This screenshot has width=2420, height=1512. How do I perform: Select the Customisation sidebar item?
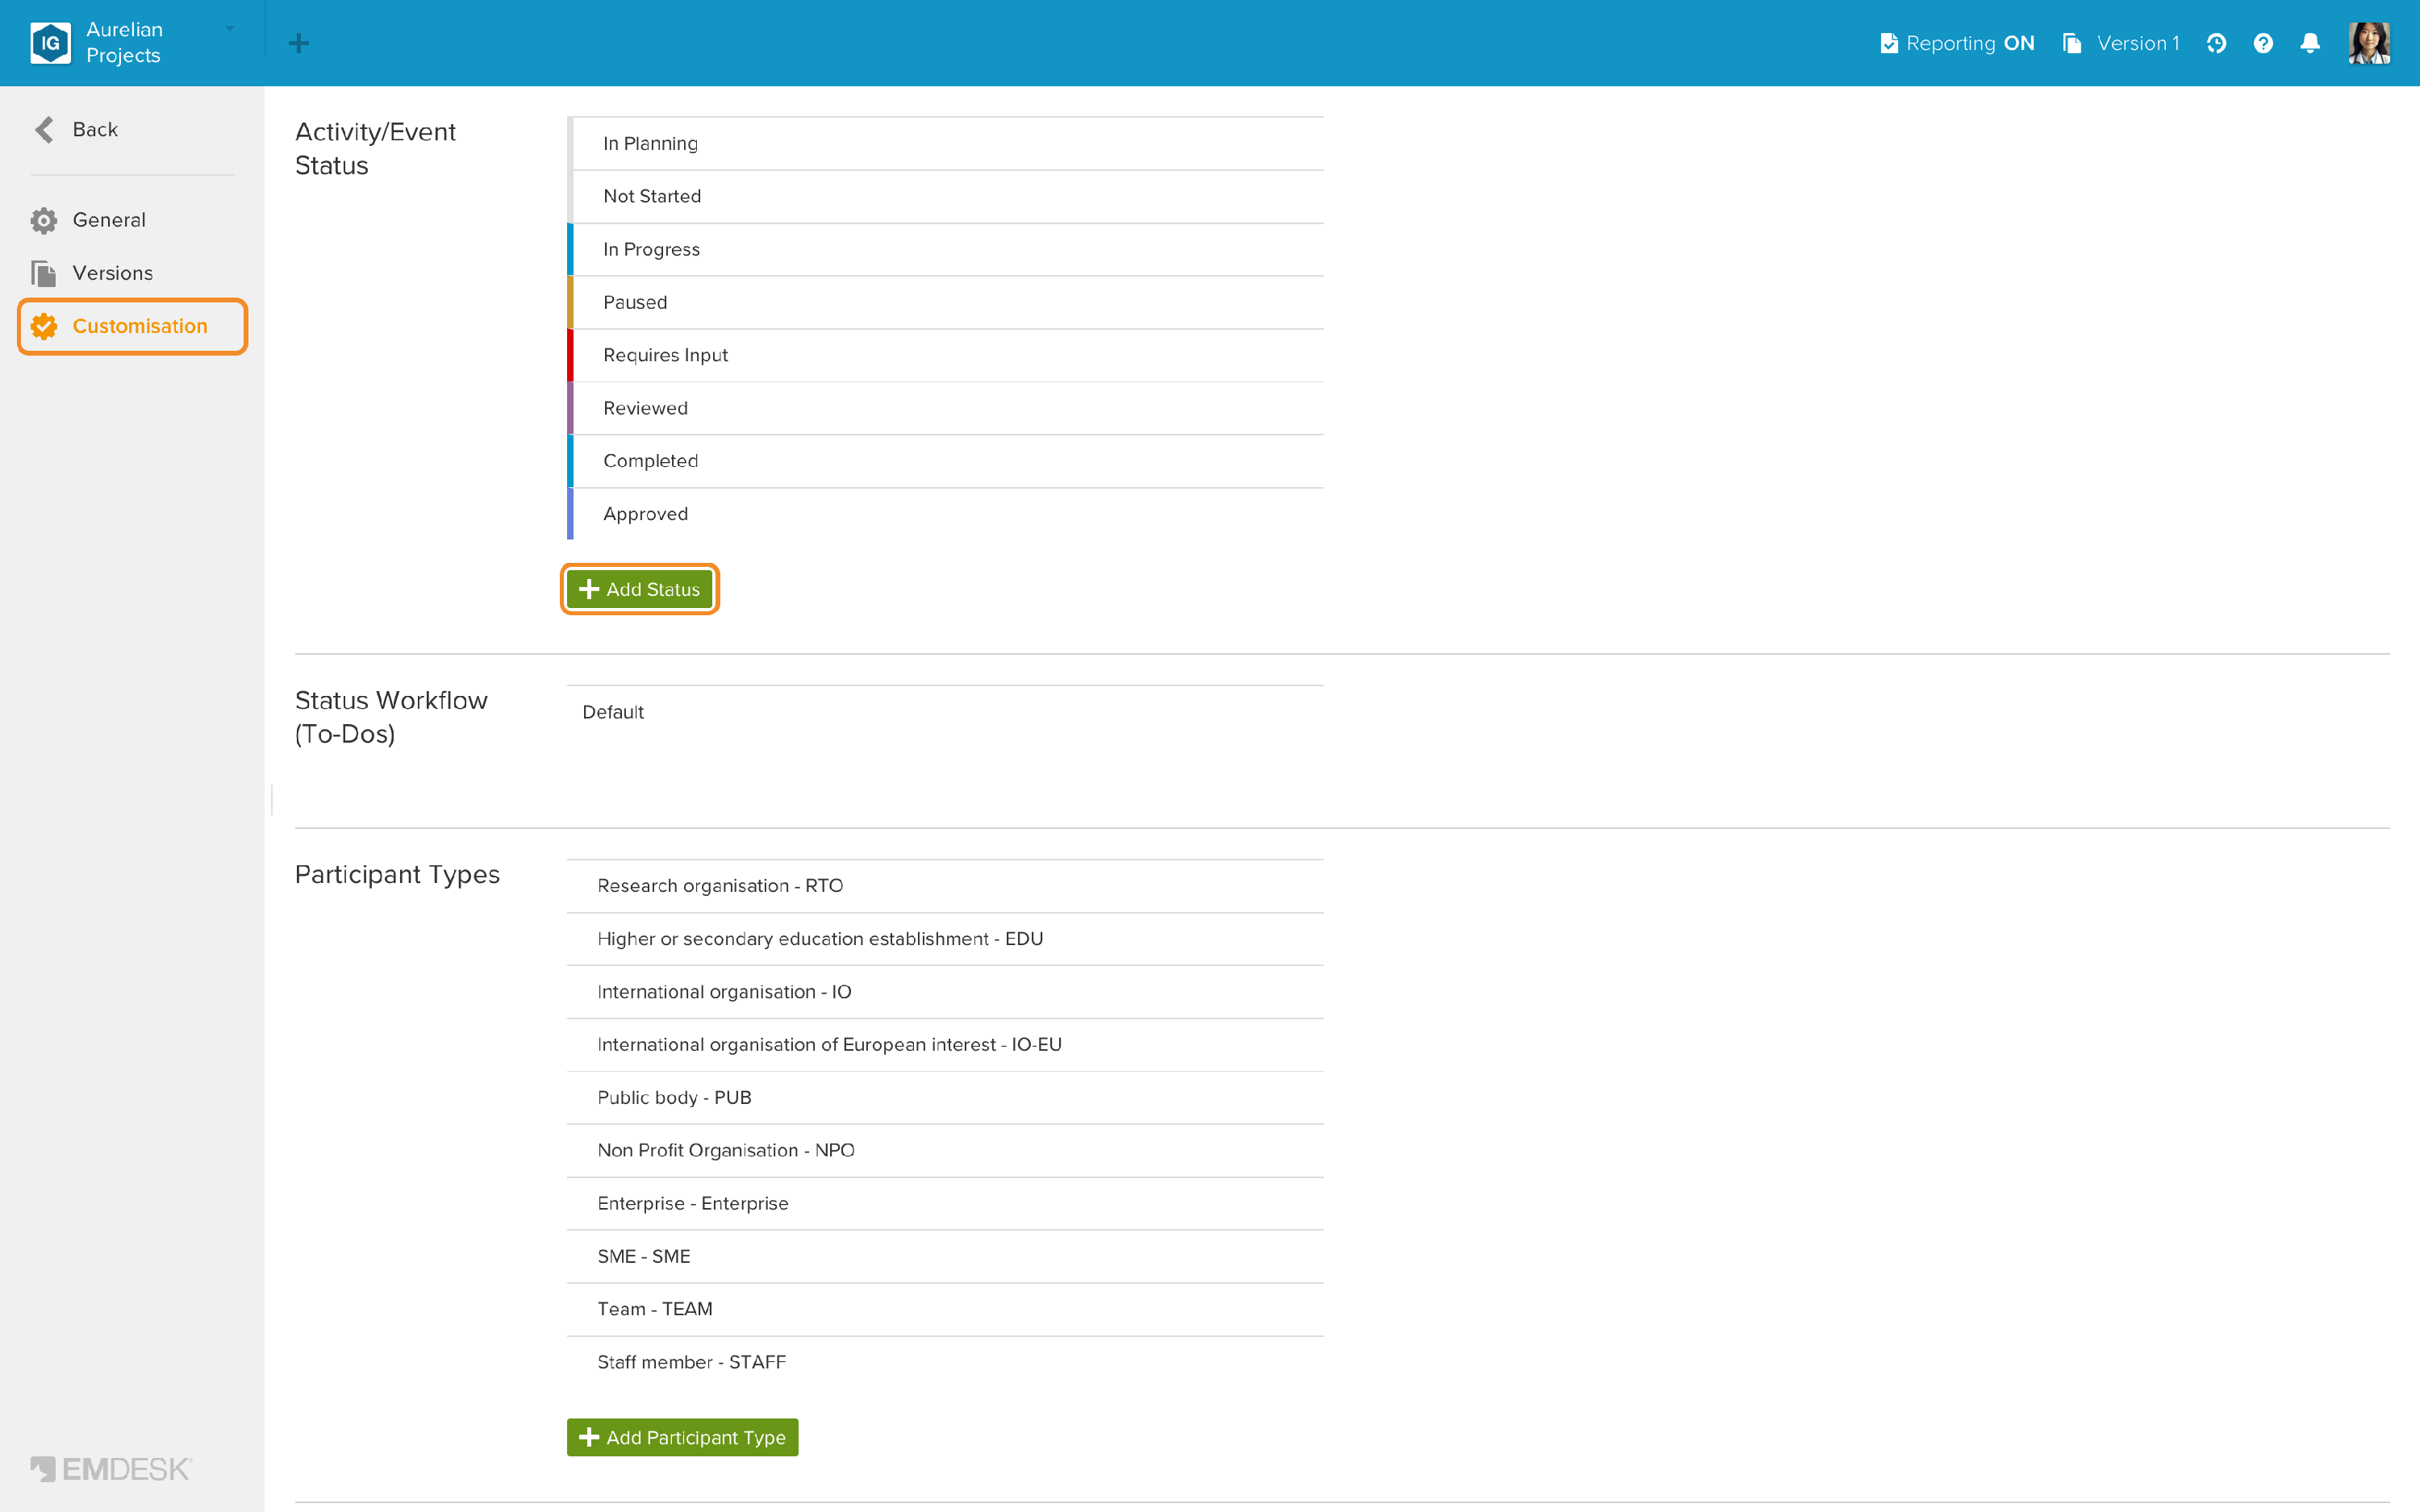[x=132, y=326]
